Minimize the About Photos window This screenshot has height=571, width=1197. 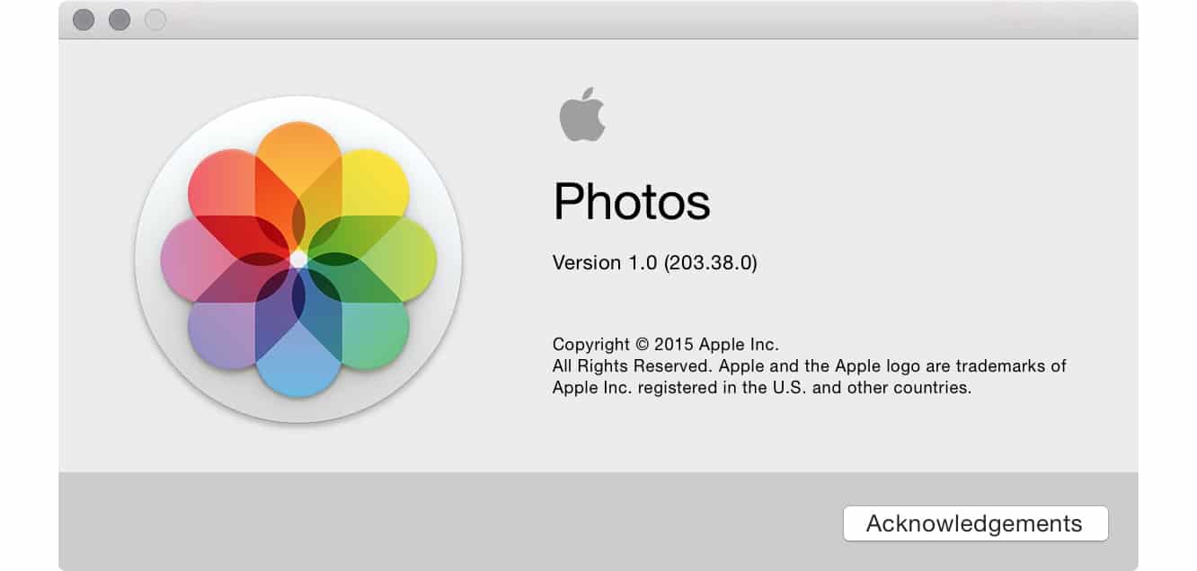[x=120, y=20]
